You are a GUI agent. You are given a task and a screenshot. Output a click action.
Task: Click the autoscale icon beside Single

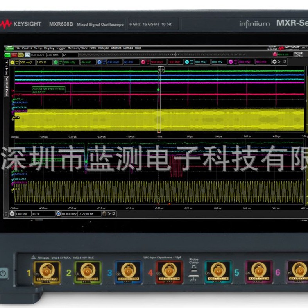[27, 55]
